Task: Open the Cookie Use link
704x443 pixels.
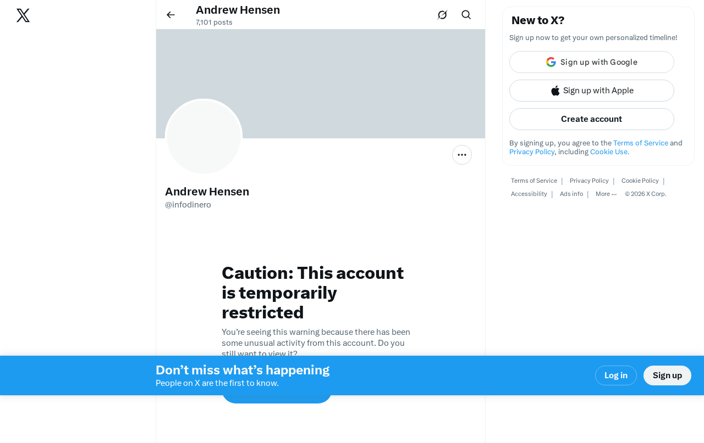Action: coord(609,152)
